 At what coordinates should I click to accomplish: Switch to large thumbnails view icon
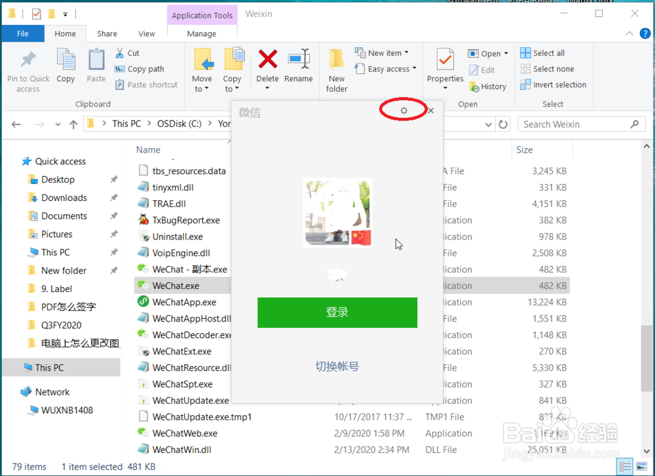click(641, 466)
